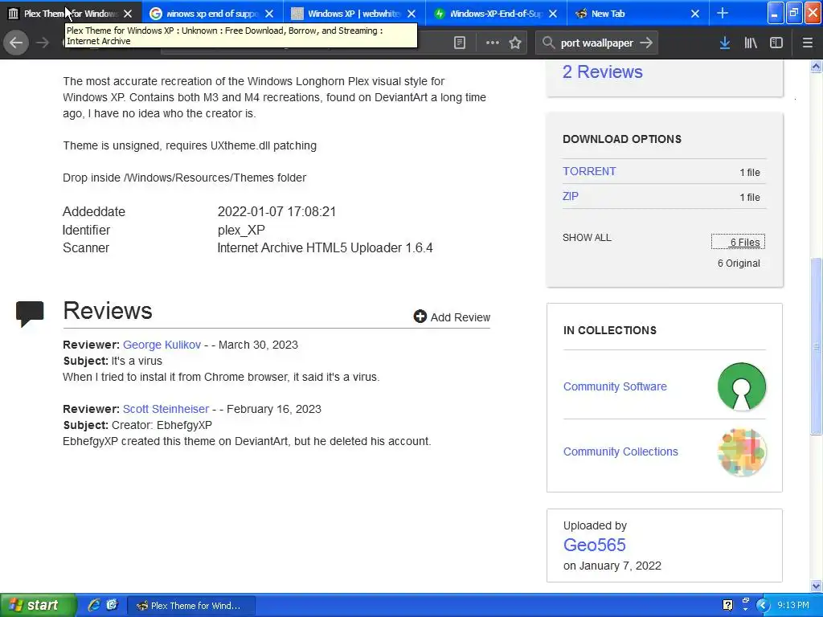The width and height of the screenshot is (823, 617).
Task: Switch to the New Tab tab
Action: pos(637,14)
